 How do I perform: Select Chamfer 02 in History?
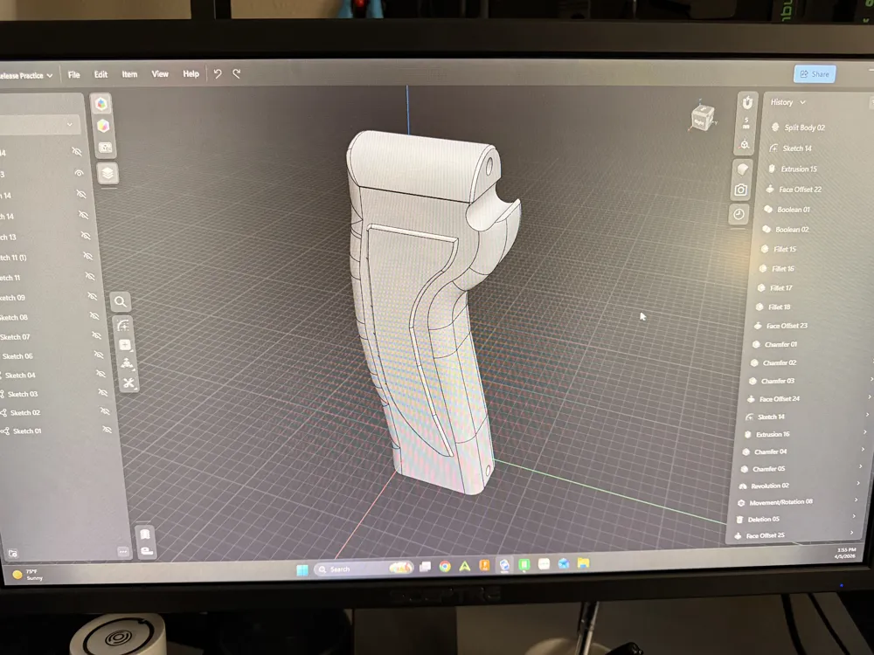[773, 362]
